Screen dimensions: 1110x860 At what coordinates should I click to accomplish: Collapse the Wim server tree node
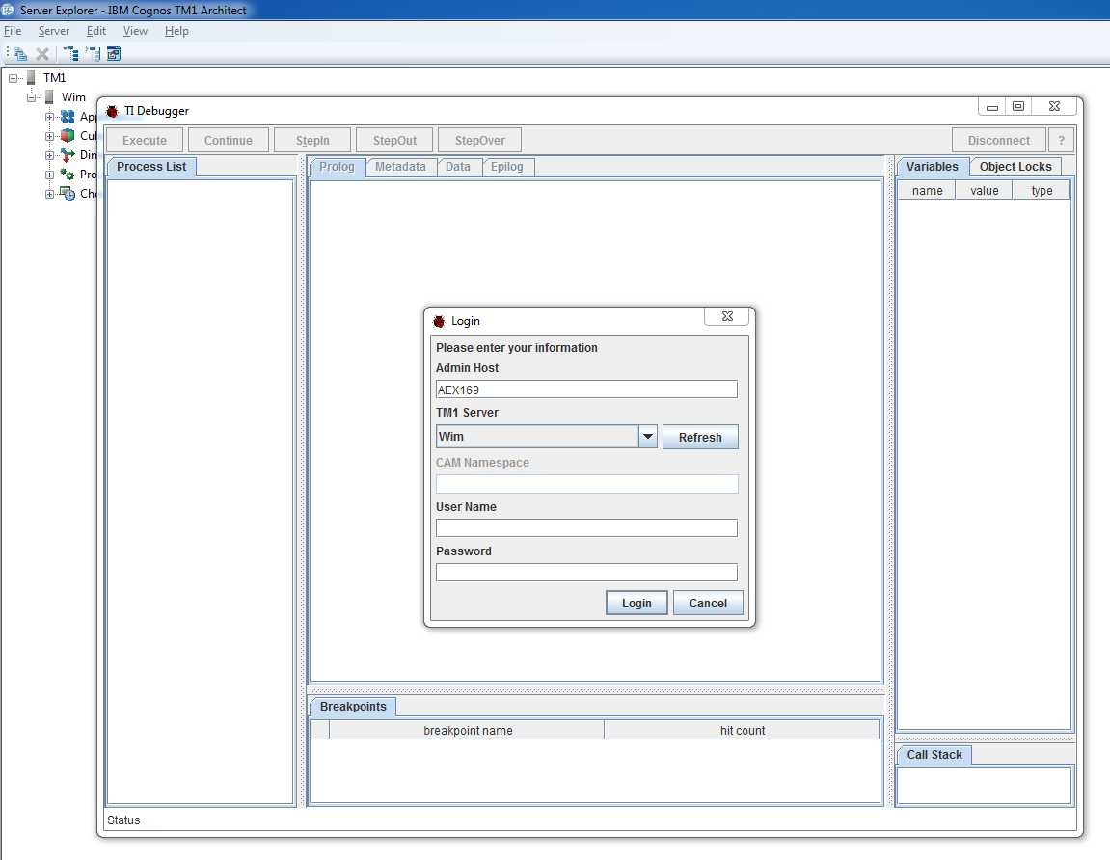tap(32, 97)
